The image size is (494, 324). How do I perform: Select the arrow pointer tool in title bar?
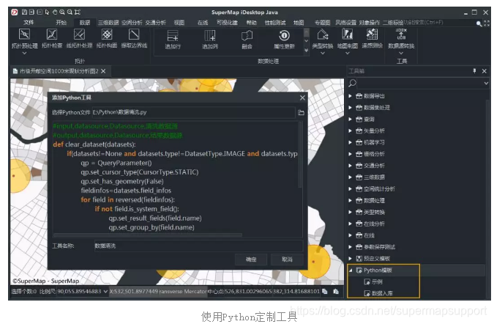[47, 12]
